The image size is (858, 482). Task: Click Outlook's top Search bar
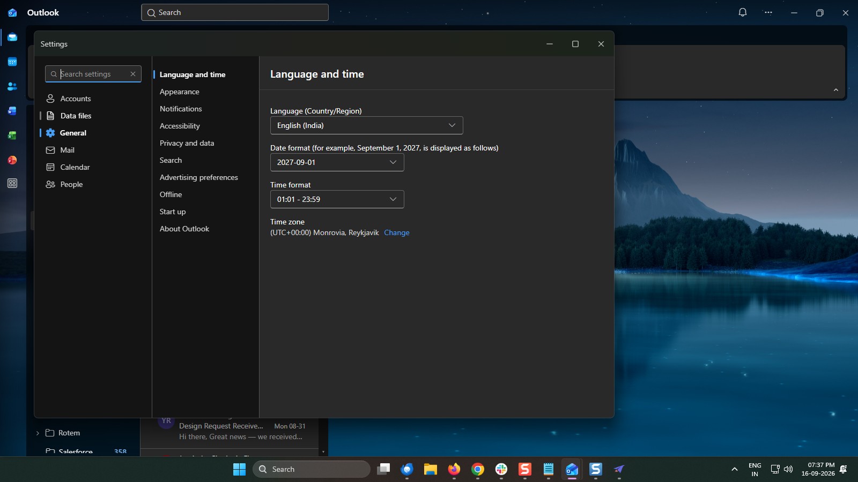click(x=235, y=12)
